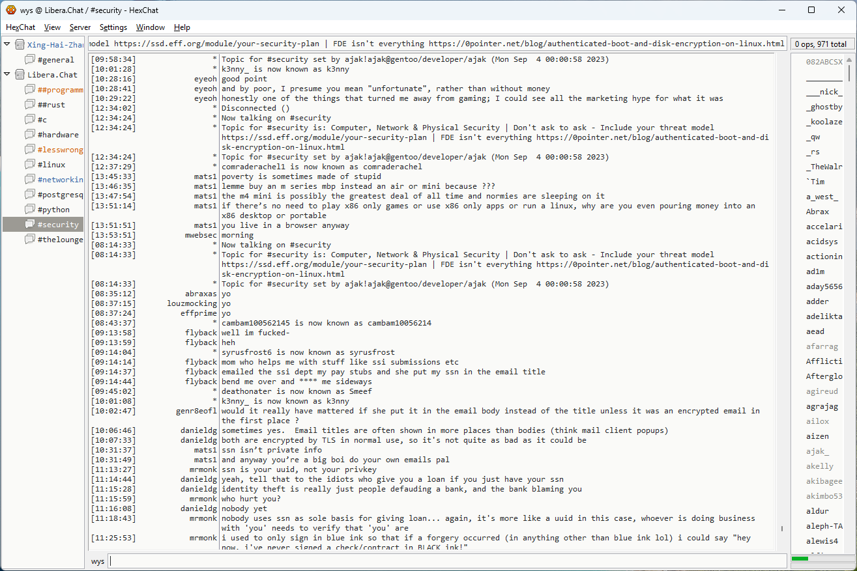Open the Help menu
Screen dimensions: 857x571
click(x=182, y=27)
